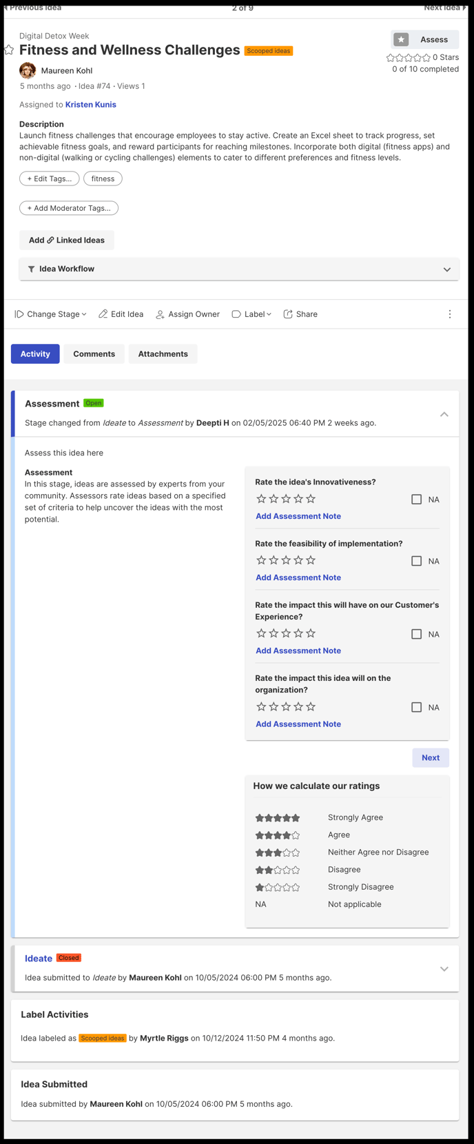Click the + Edit Tags button
The width and height of the screenshot is (474, 1144).
pyautogui.click(x=50, y=178)
